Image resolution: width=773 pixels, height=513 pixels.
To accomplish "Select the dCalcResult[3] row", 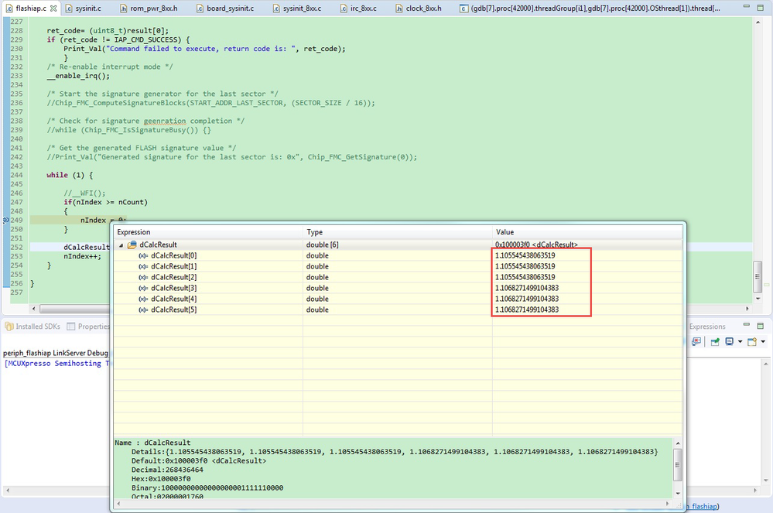I will 398,289.
